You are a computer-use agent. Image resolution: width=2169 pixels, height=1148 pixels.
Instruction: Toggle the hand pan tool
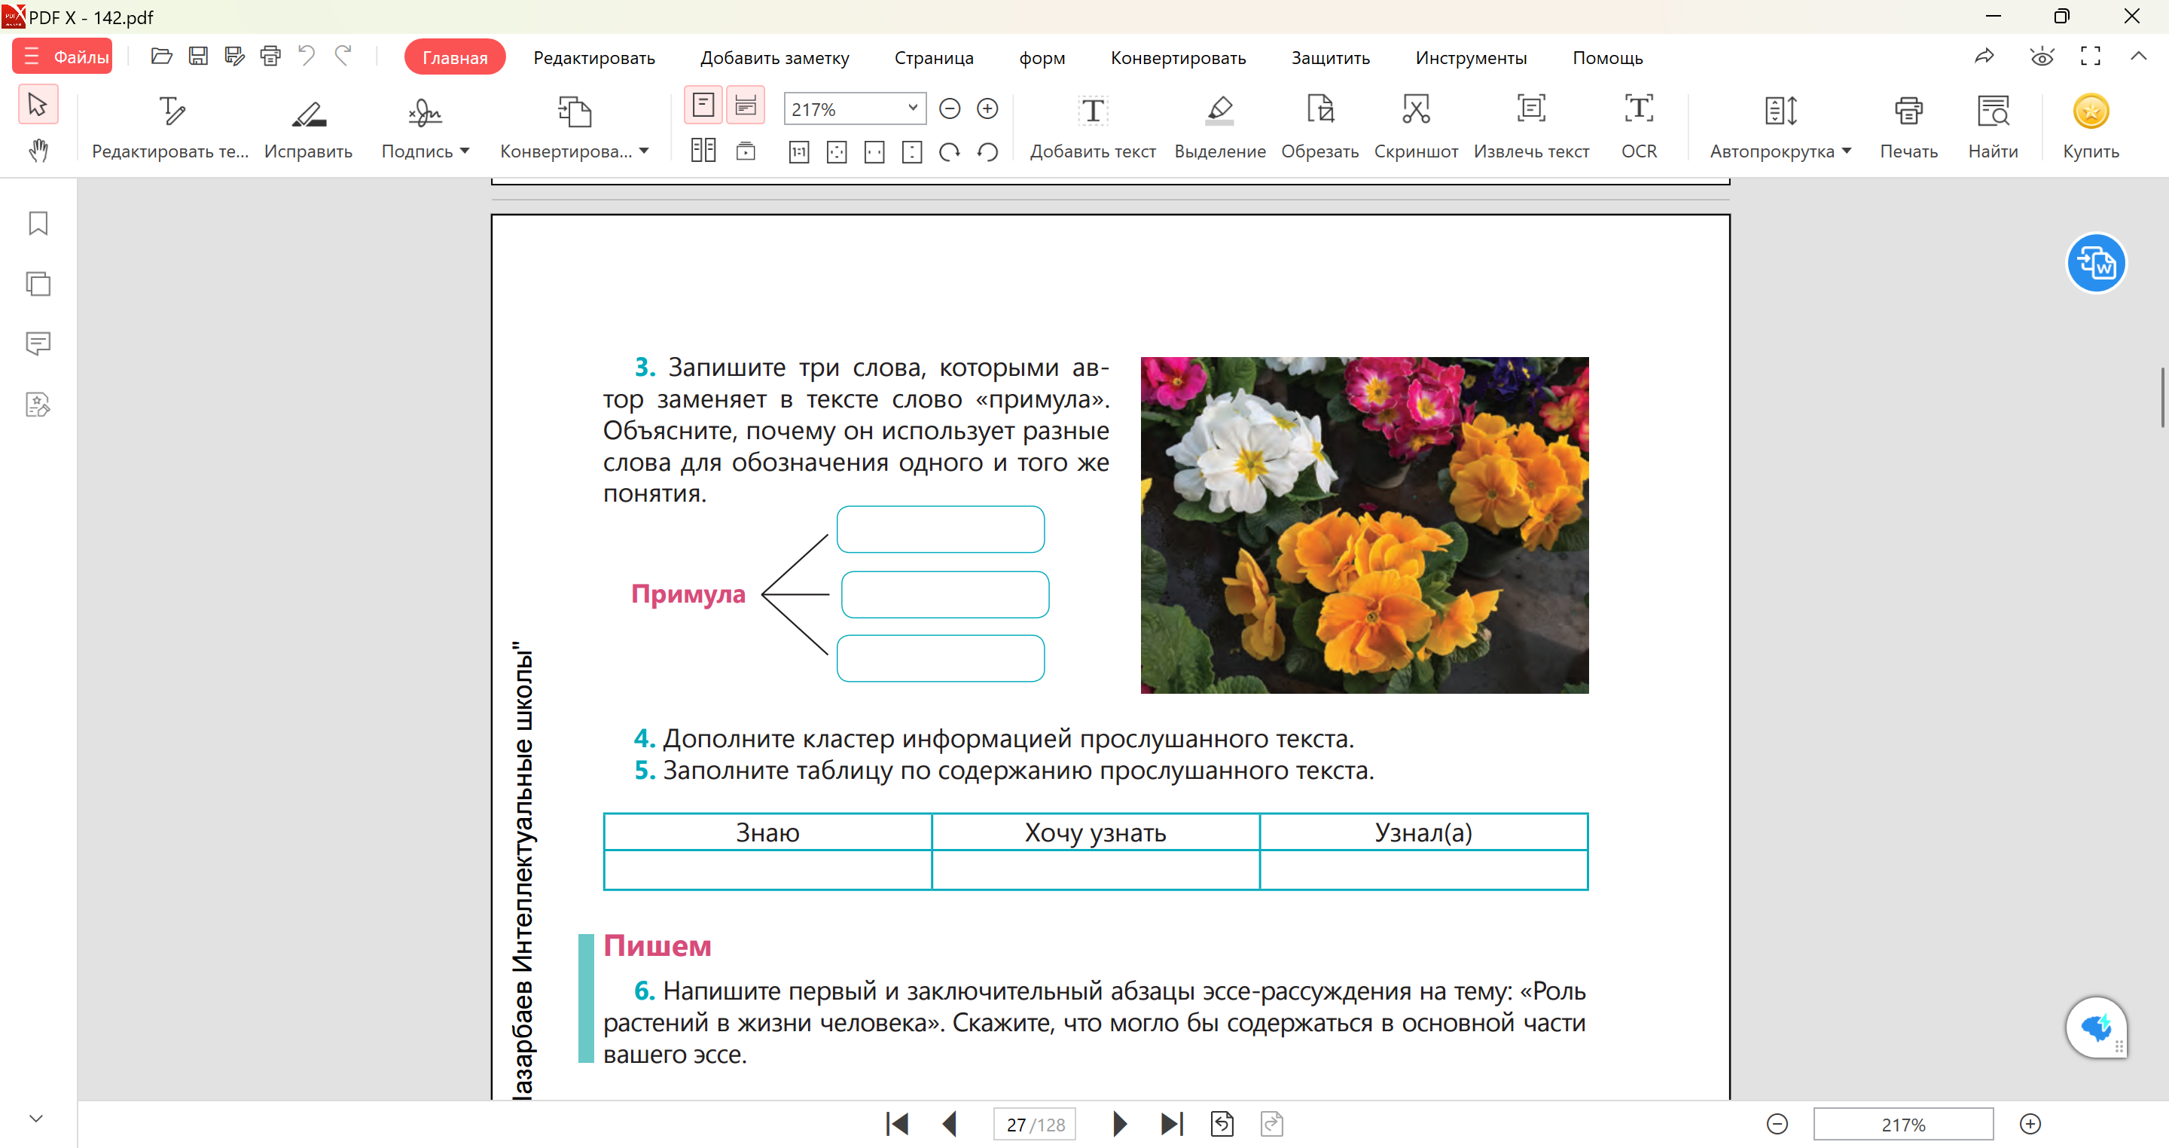click(x=38, y=151)
